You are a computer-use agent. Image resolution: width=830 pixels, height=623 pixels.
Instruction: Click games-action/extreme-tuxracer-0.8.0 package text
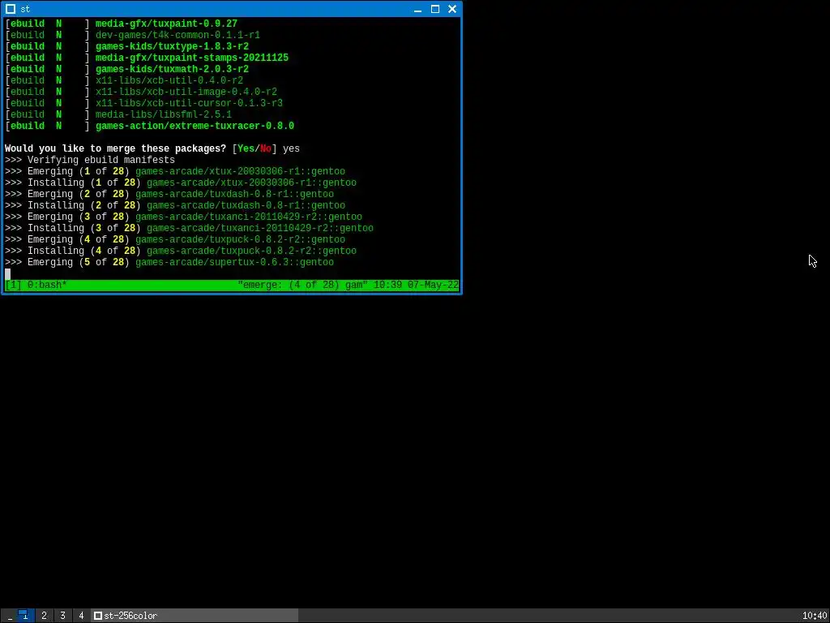pos(195,126)
